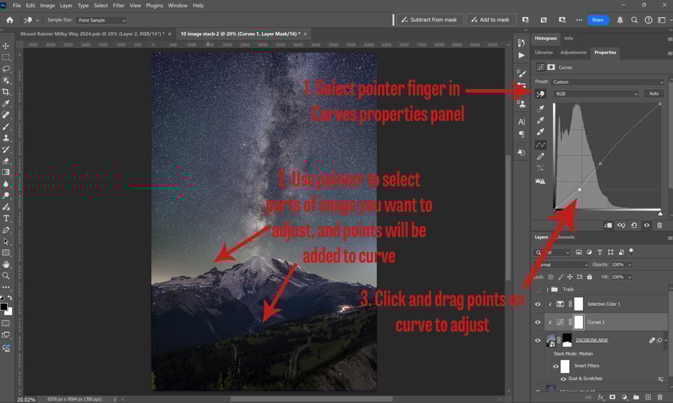Hide the Selective Color 1 layer
Screen dimensions: 673x403
tap(538, 304)
